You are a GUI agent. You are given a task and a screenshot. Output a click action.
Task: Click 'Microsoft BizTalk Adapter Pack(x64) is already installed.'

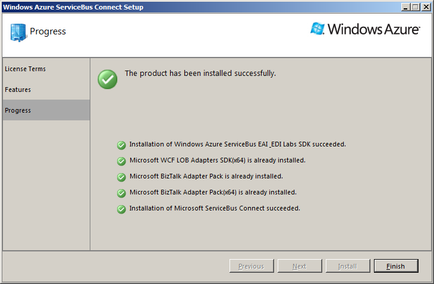click(x=213, y=192)
